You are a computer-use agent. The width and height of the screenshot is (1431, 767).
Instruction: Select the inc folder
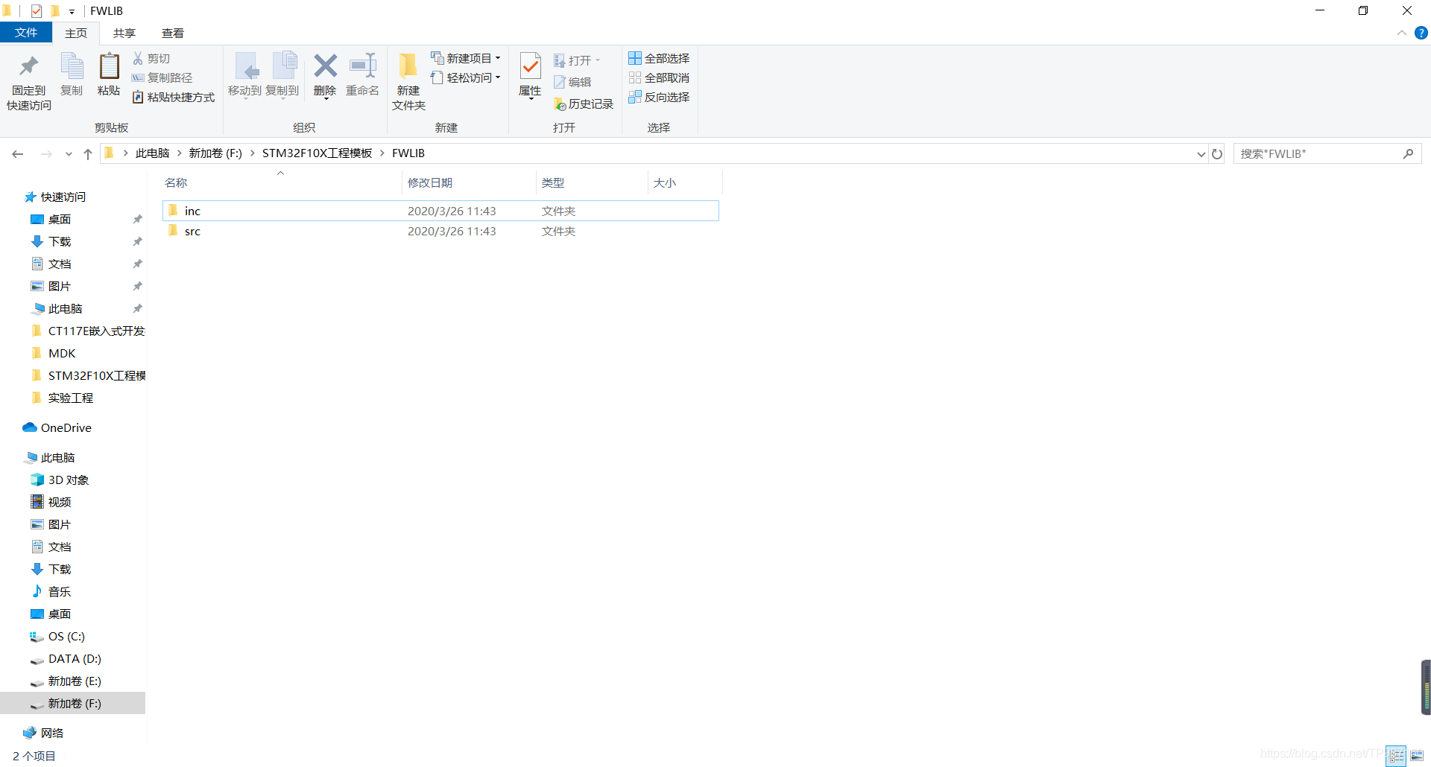440,211
